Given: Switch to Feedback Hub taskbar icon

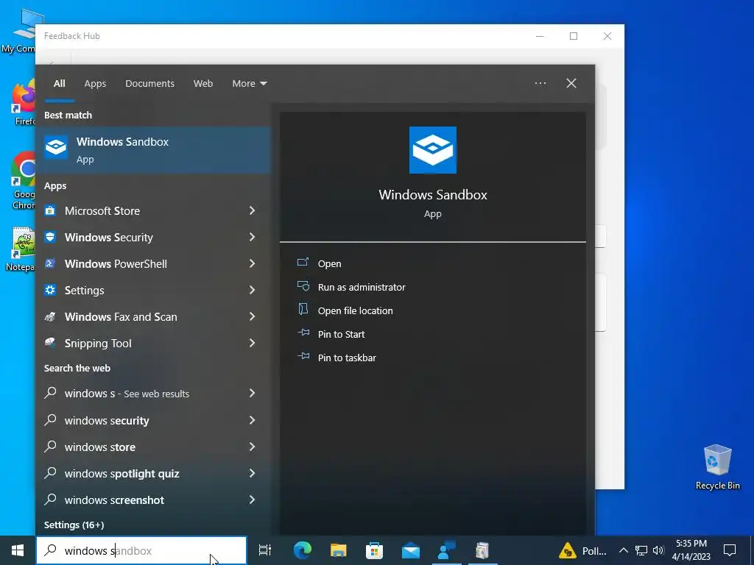Looking at the screenshot, I should (x=447, y=550).
